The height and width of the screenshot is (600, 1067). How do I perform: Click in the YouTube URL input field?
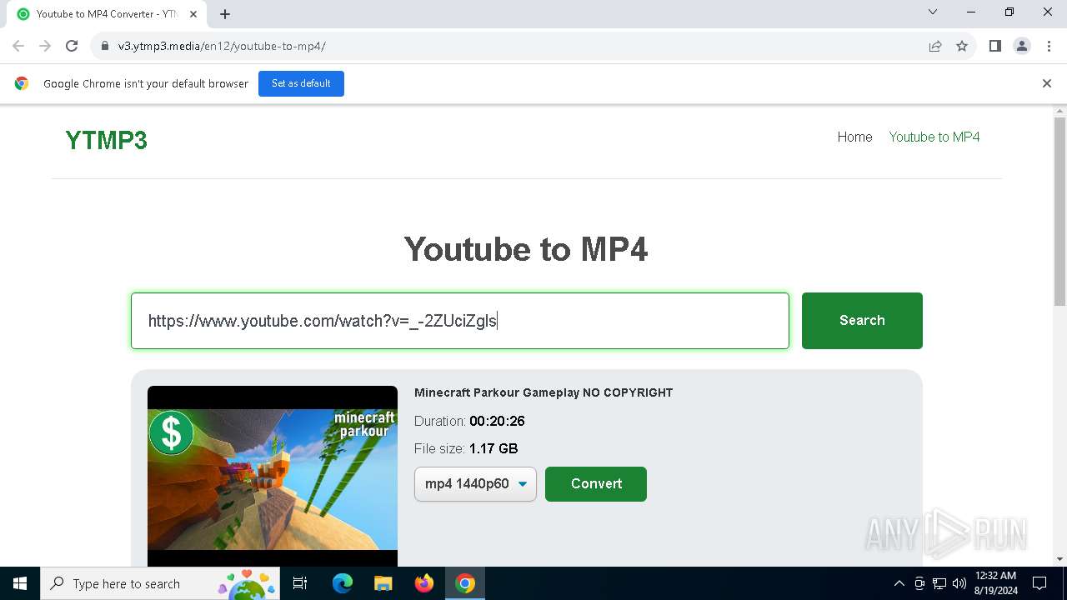coord(460,321)
